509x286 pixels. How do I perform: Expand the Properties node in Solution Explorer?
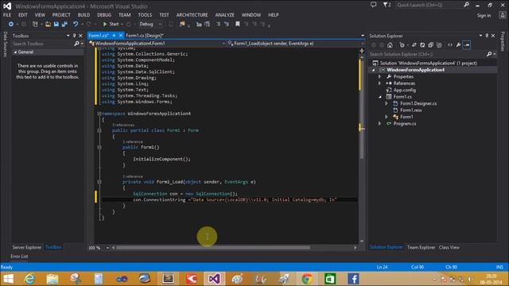379,77
